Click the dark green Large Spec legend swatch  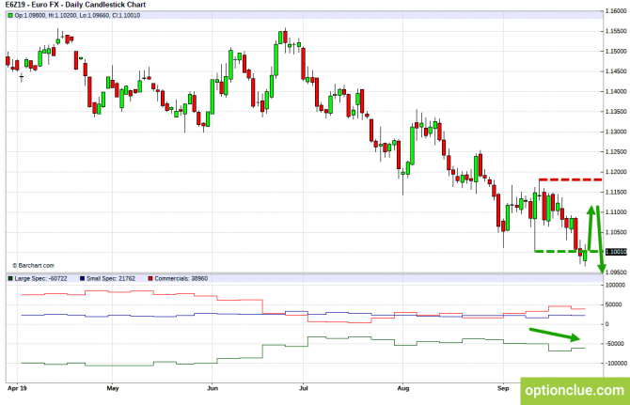[x=10, y=278]
